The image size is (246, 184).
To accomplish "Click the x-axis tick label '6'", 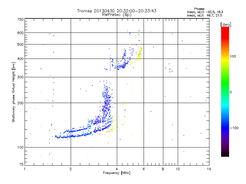I will tap(144, 169).
